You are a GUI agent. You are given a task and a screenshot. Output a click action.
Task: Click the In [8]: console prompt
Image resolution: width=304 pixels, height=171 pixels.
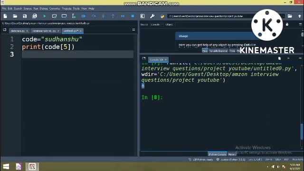[x=152, y=97]
